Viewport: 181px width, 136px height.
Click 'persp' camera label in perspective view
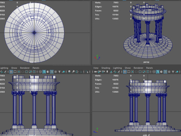point(146,62)
